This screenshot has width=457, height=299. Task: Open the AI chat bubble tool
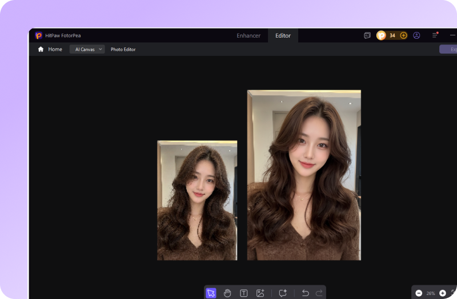pyautogui.click(x=282, y=293)
